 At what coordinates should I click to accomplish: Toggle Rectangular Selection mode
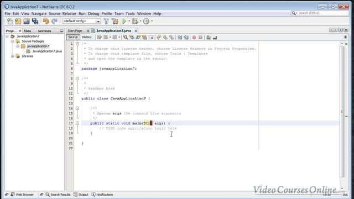[150, 37]
